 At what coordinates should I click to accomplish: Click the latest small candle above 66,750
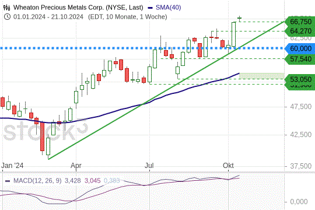tap(240, 19)
